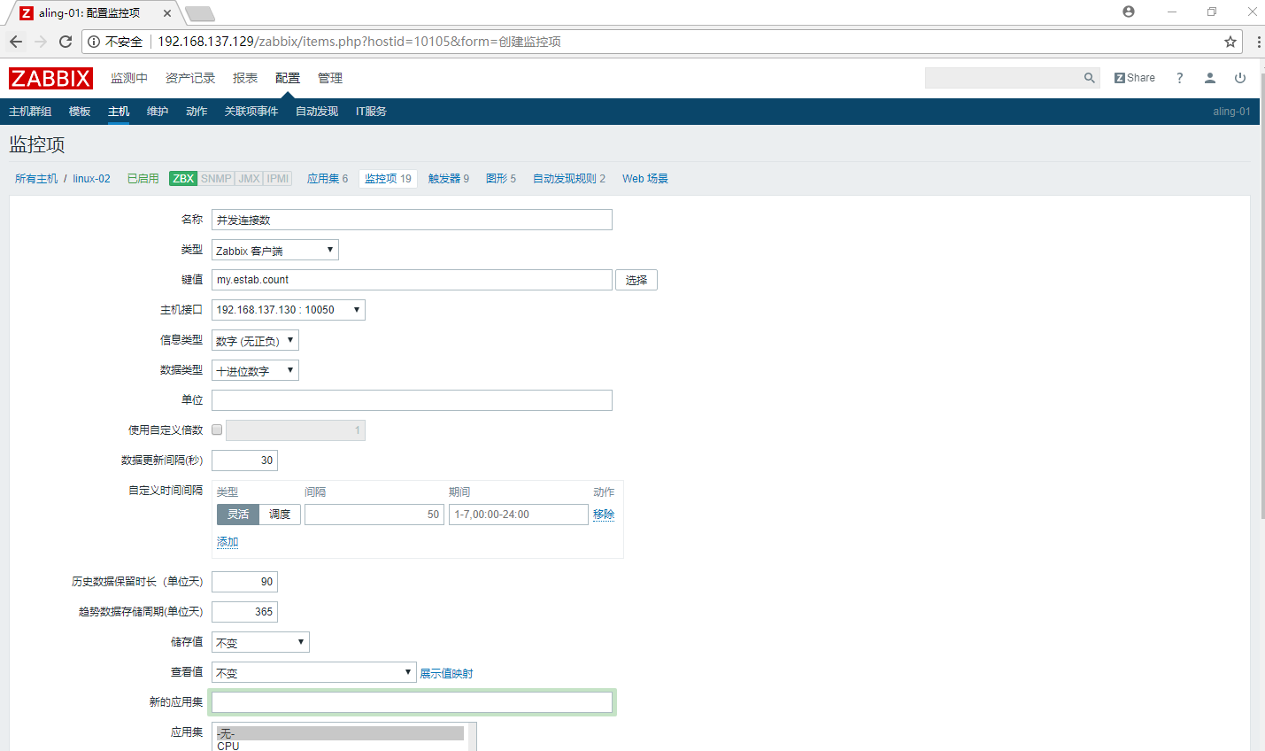Select -无- in the 应用集 list
The height and width of the screenshot is (751, 1265).
pos(340,733)
